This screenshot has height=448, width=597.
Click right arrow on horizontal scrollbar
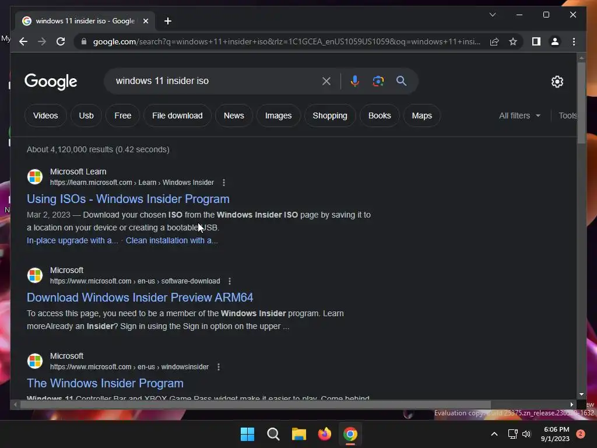click(571, 405)
